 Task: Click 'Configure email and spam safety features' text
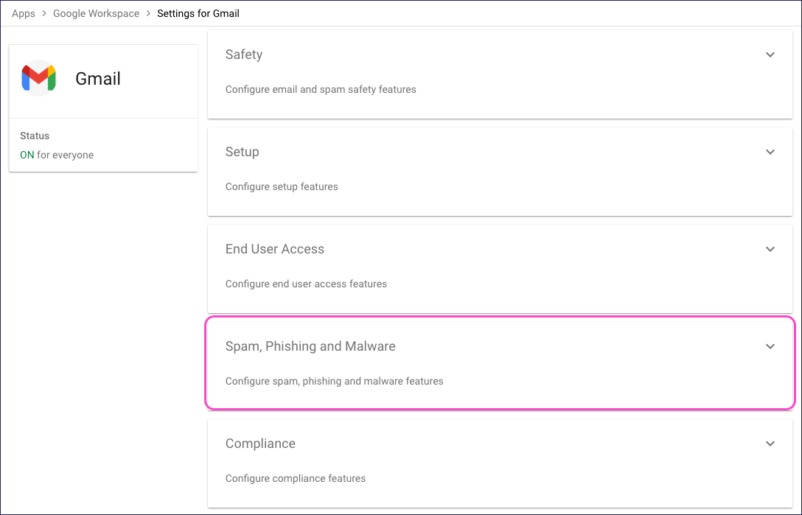pos(321,89)
